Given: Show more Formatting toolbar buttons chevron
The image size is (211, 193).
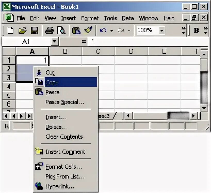Looking at the screenshot, I should pos(206,30).
